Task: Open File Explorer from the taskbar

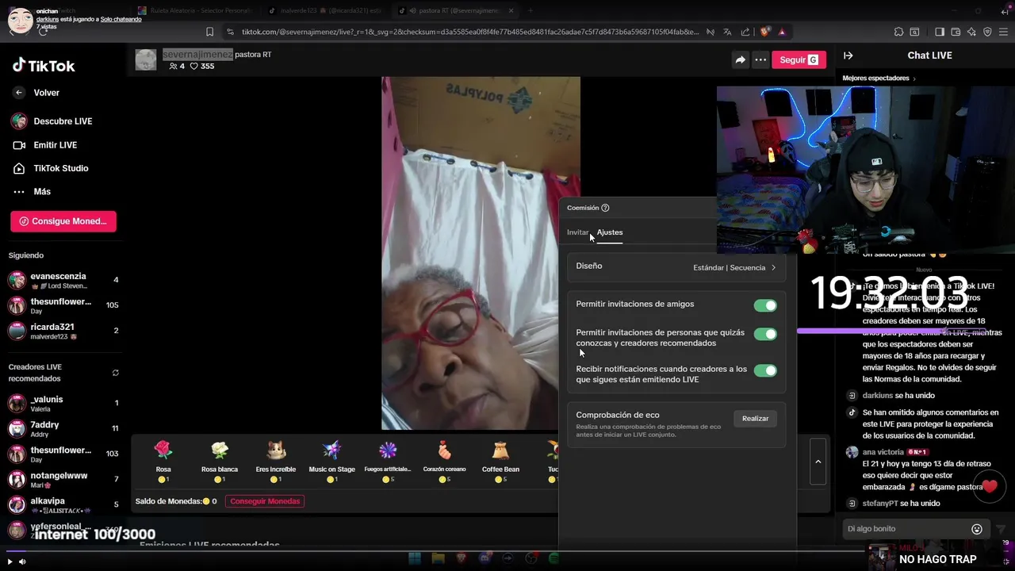Action: point(438,558)
